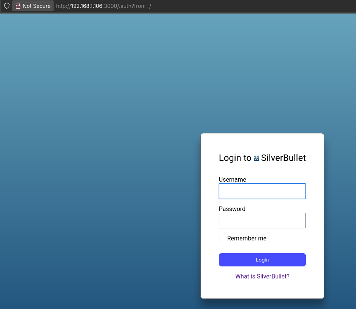Screen dimensions: 356x309
Task: Open the Not Secure site info badge
Action: 33,6
